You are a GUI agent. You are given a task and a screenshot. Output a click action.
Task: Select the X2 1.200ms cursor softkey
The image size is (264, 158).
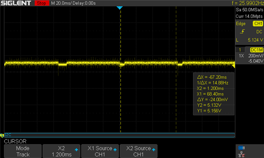(x=61, y=151)
